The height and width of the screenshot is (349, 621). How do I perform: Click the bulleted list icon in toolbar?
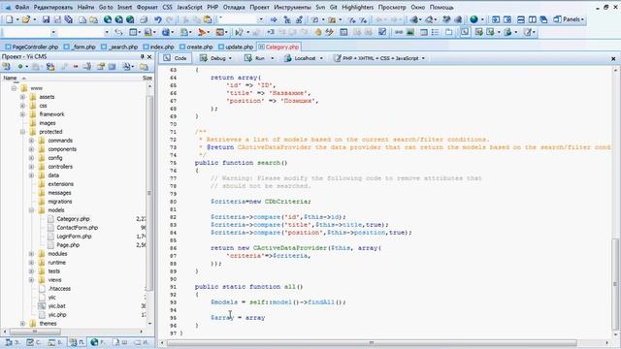click(435, 32)
